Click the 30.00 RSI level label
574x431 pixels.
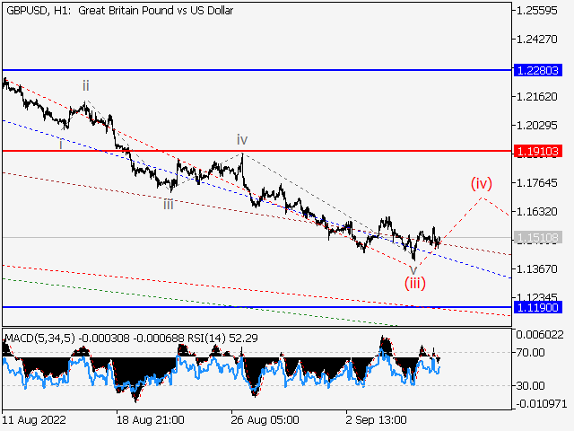click(x=530, y=385)
